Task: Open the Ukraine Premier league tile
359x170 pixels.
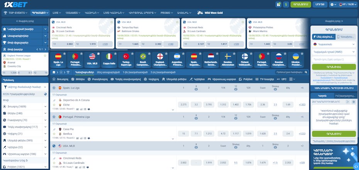Action: 296,60
